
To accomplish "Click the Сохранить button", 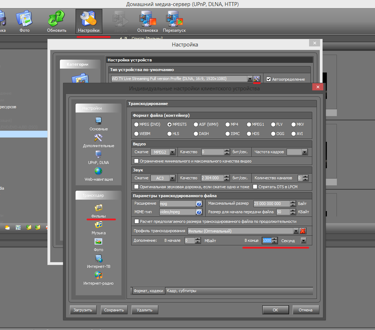I will click(114, 310).
